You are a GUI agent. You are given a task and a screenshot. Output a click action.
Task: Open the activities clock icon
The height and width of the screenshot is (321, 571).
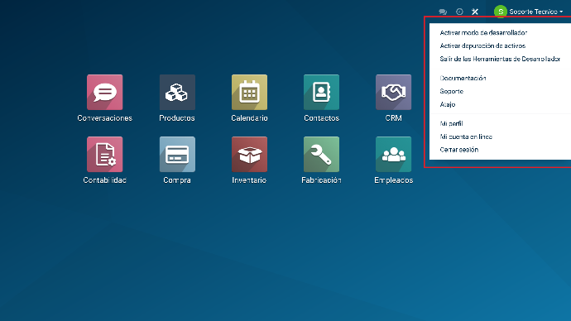(x=459, y=12)
